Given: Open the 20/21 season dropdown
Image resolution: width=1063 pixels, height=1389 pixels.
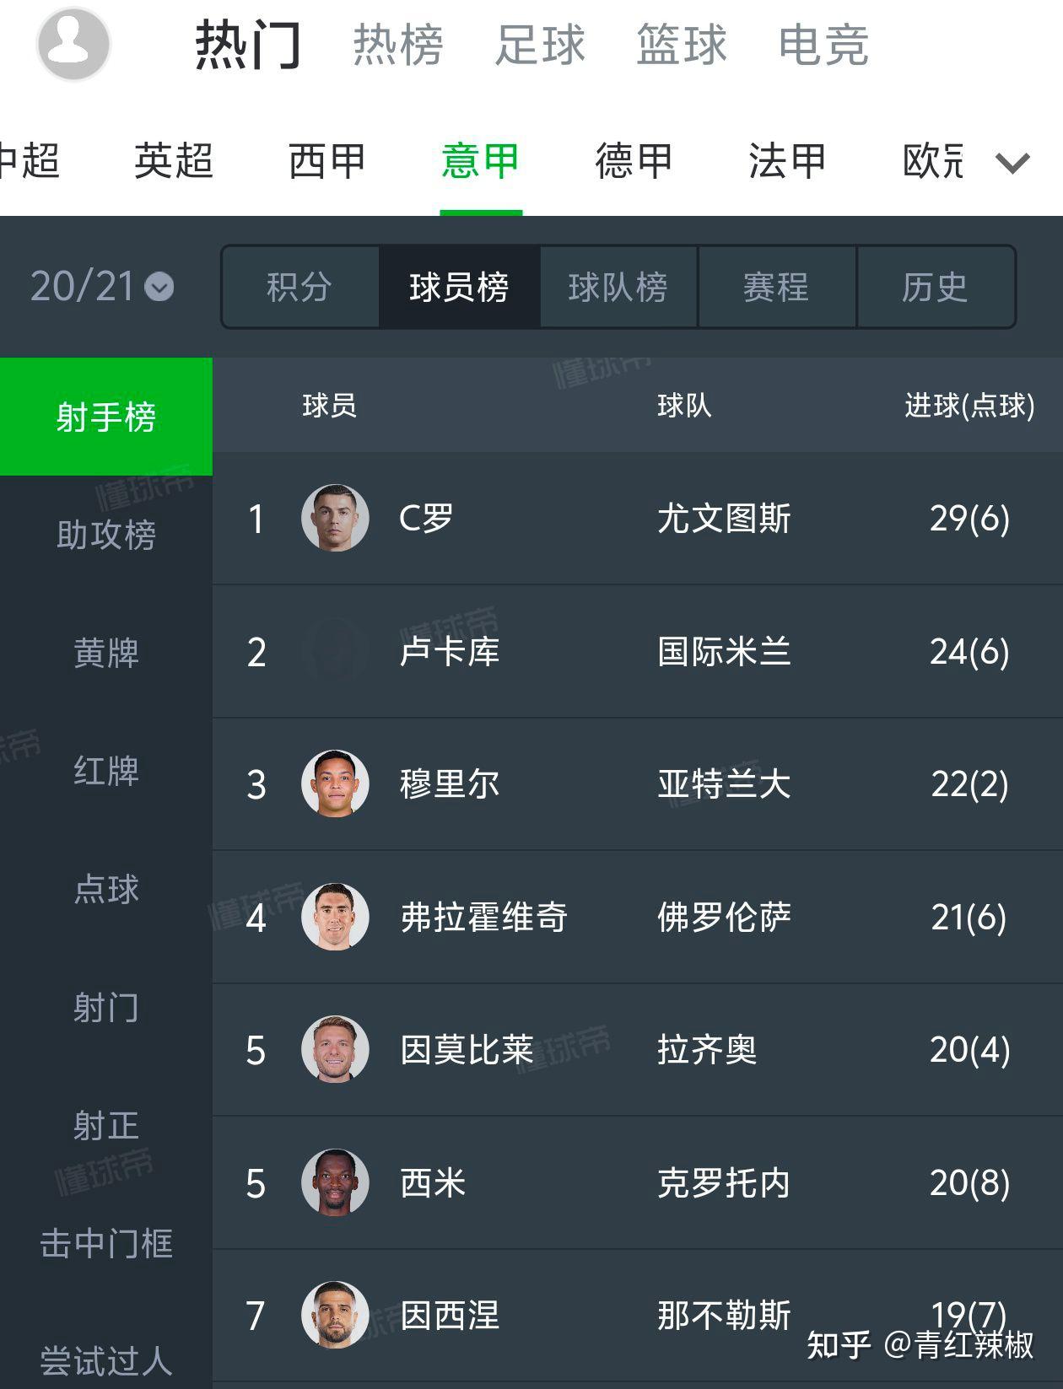Looking at the screenshot, I should tap(102, 287).
